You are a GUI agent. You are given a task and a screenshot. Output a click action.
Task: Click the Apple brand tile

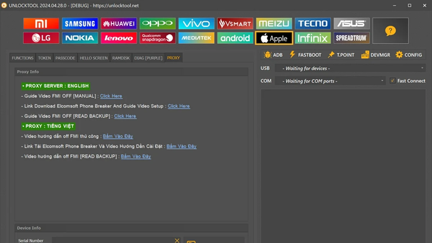[x=274, y=38]
